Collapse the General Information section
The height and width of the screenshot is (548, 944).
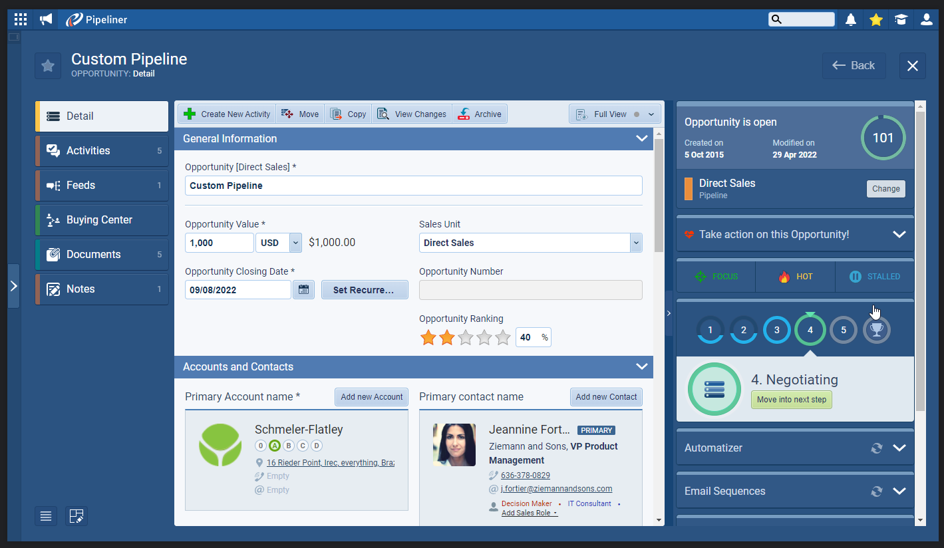click(x=641, y=138)
